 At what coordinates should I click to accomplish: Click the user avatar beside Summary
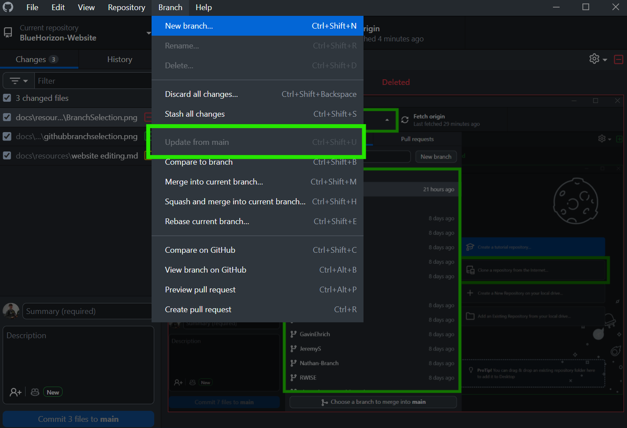11,311
